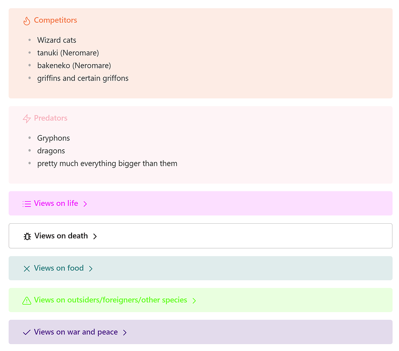Expand Views on war and peace chevron
The image size is (399, 351).
125,332
